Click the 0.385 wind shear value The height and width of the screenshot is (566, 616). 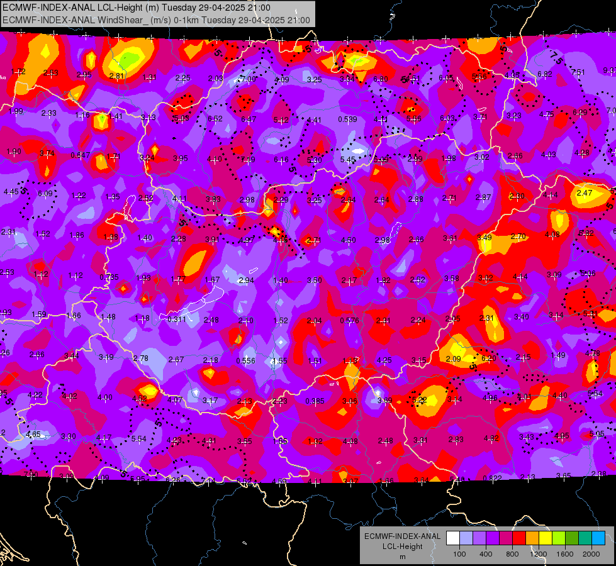315,401
